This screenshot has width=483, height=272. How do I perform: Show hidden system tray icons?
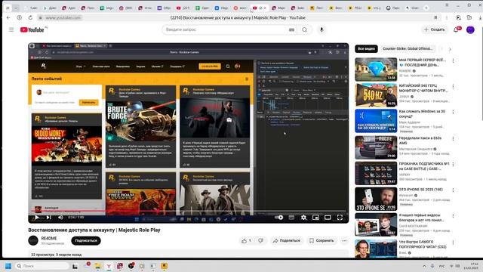(x=424, y=266)
